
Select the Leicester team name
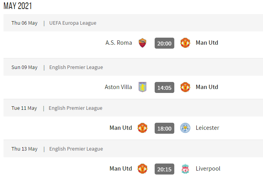(x=208, y=128)
